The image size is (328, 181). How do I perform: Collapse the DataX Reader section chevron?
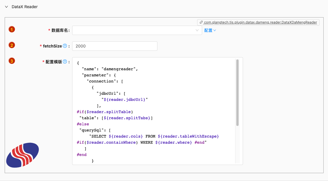click(6, 7)
